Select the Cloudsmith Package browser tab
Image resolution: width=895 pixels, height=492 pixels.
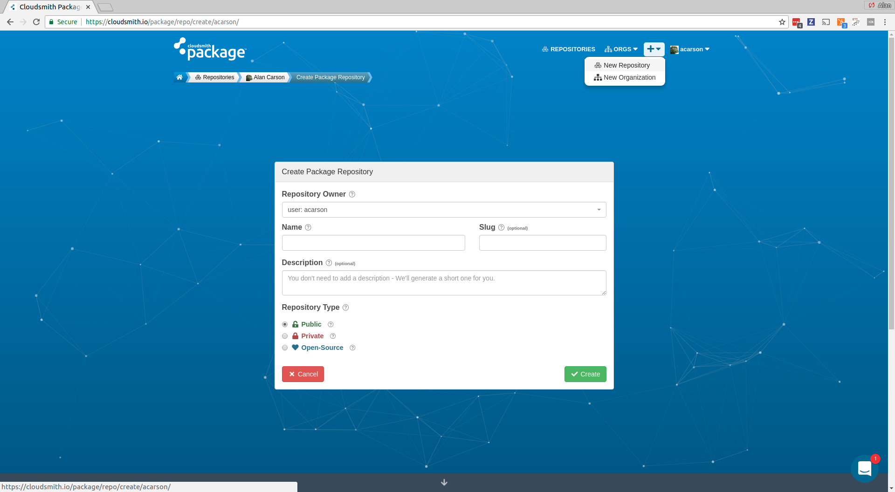pos(49,7)
